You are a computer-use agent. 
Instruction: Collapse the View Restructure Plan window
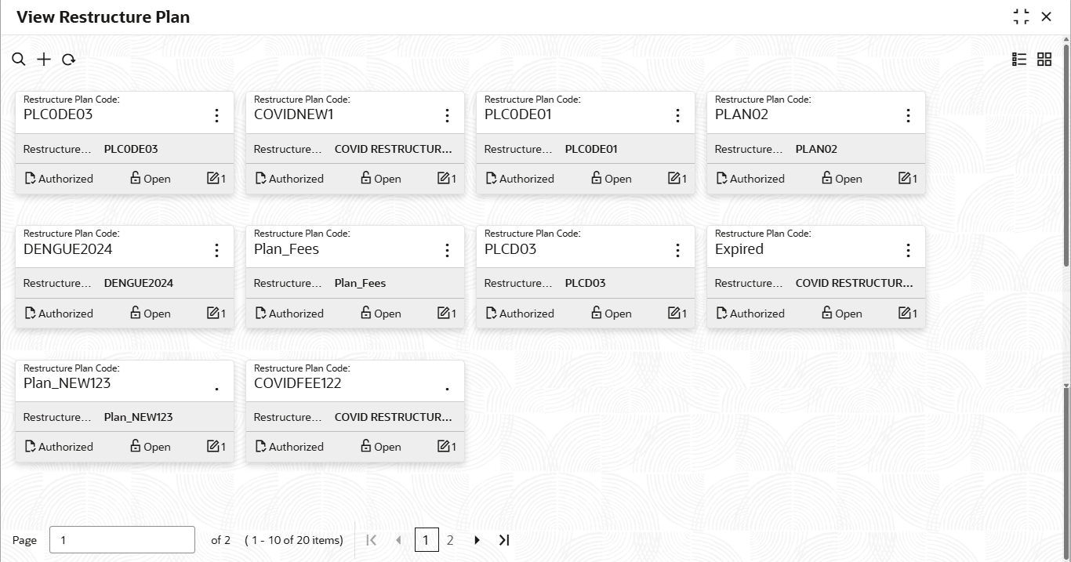coord(1021,16)
